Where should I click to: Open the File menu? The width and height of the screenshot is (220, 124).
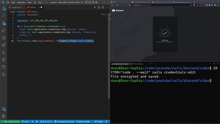click(8, 2)
